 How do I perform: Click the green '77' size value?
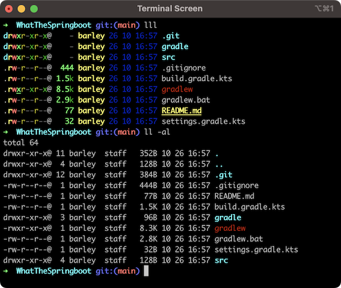pos(69,111)
